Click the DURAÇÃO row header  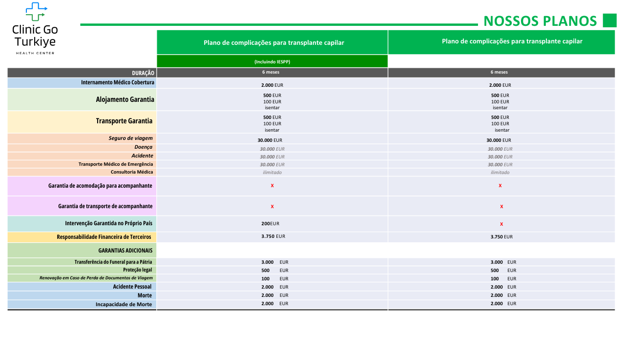143,73
